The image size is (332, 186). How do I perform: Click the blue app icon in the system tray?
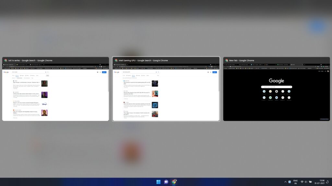pos(290,182)
